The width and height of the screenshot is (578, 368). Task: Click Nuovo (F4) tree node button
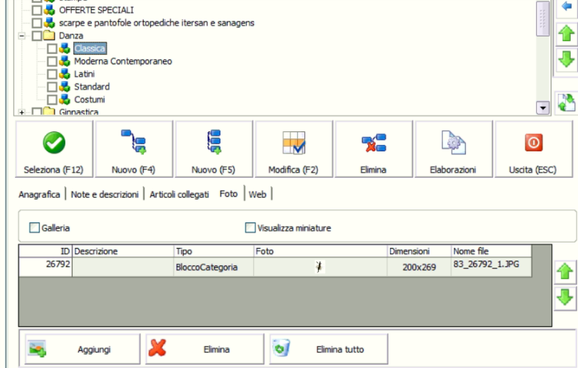point(134,149)
